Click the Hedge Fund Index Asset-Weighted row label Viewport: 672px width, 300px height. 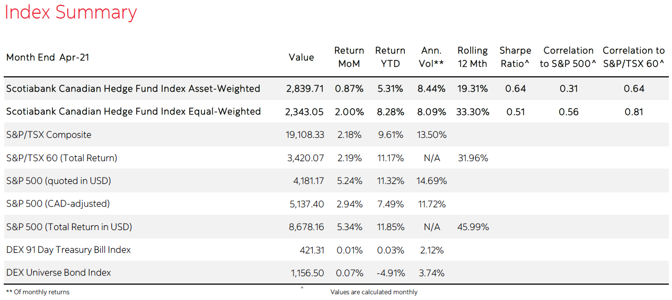(x=133, y=89)
